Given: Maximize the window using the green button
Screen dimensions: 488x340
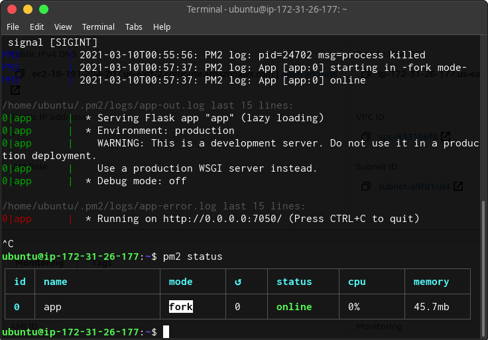Looking at the screenshot, I should coord(44,9).
